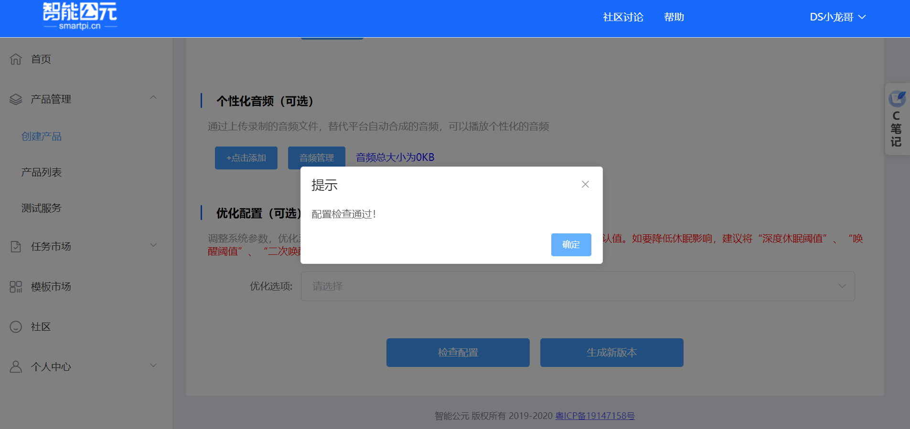
Task: Open 社区讨论 in the top bar
Action: click(623, 17)
